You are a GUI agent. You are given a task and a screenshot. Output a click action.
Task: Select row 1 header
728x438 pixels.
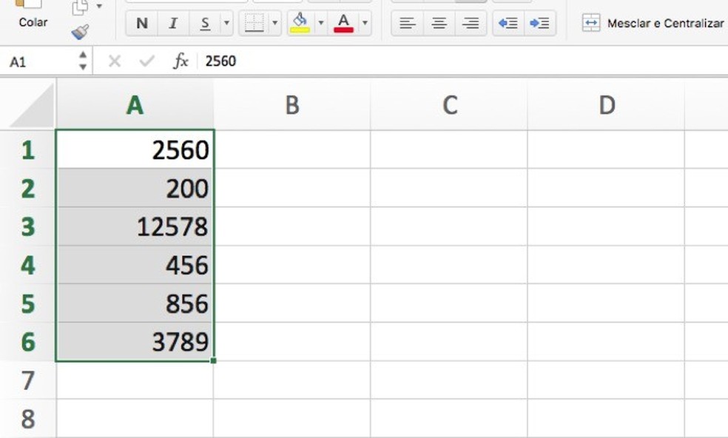[28, 149]
